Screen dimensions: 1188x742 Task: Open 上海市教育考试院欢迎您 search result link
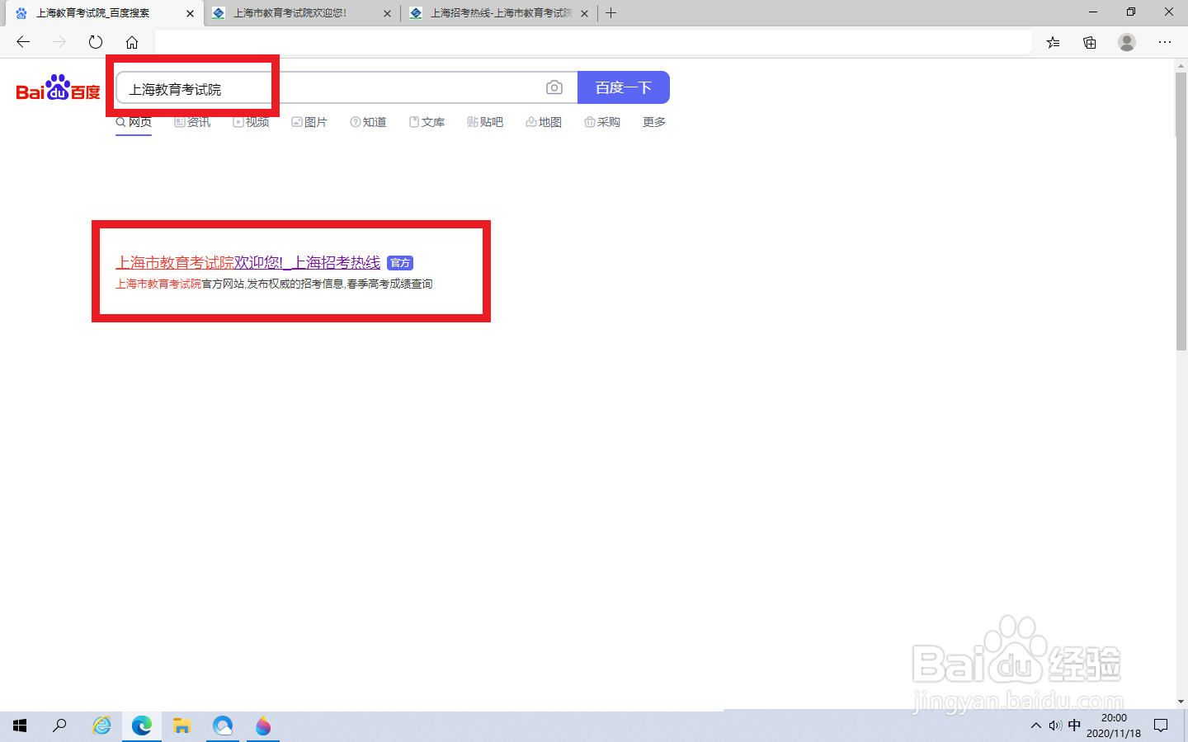[247, 262]
